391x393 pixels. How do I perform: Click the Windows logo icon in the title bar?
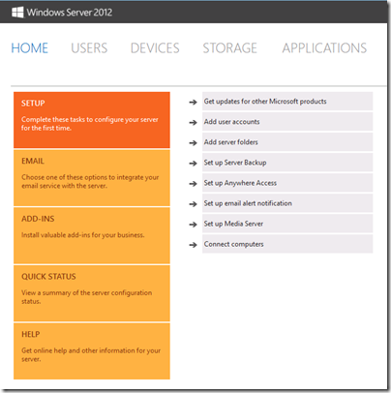17,13
